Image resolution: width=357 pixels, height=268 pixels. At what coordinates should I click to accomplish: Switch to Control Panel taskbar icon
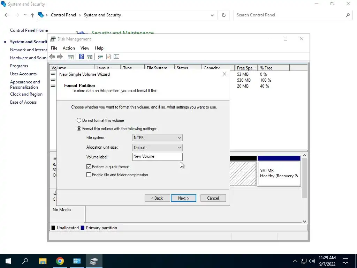77,261
